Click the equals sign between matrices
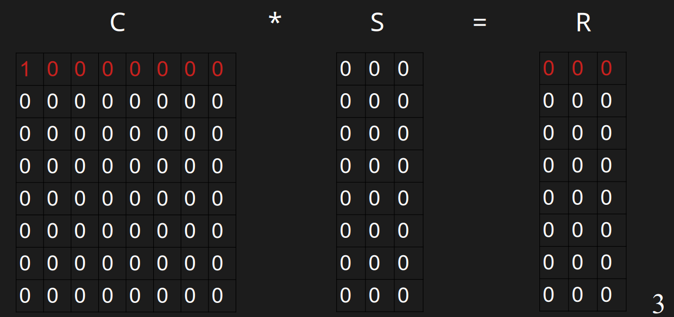 [x=480, y=23]
